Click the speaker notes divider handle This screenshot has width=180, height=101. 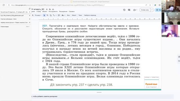point(99,92)
